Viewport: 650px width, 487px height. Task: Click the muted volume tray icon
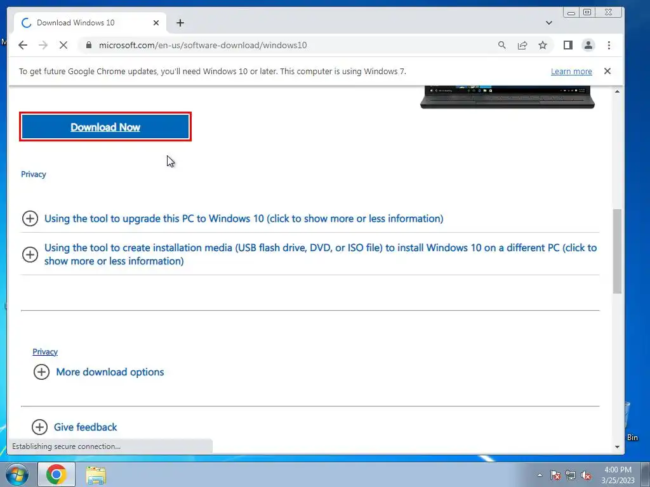(x=586, y=475)
